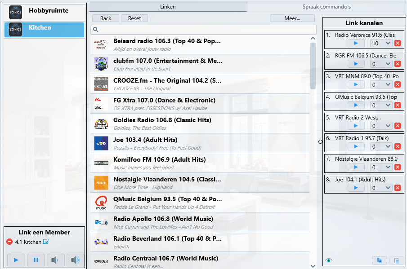Image resolution: width=407 pixels, height=269 pixels.
Task: Select Joe 103.4 Adult Hits station
Action: [x=200, y=143]
